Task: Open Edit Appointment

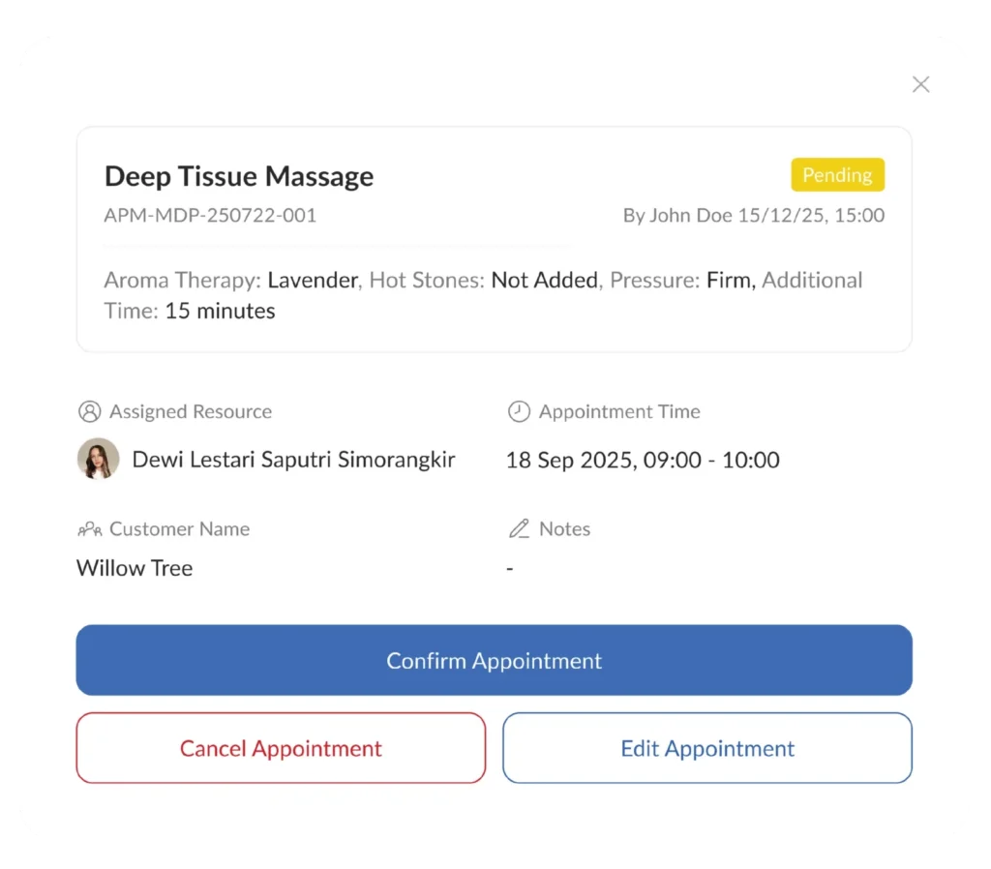Action: [x=707, y=748]
